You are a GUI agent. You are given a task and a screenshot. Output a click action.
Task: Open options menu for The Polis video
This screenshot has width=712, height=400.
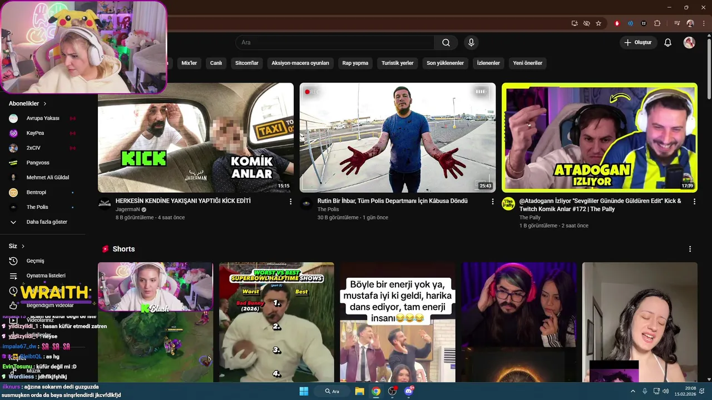492,202
